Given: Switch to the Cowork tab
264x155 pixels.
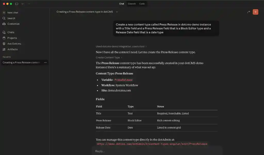Looking at the screenshot, I should pos(132,4).
